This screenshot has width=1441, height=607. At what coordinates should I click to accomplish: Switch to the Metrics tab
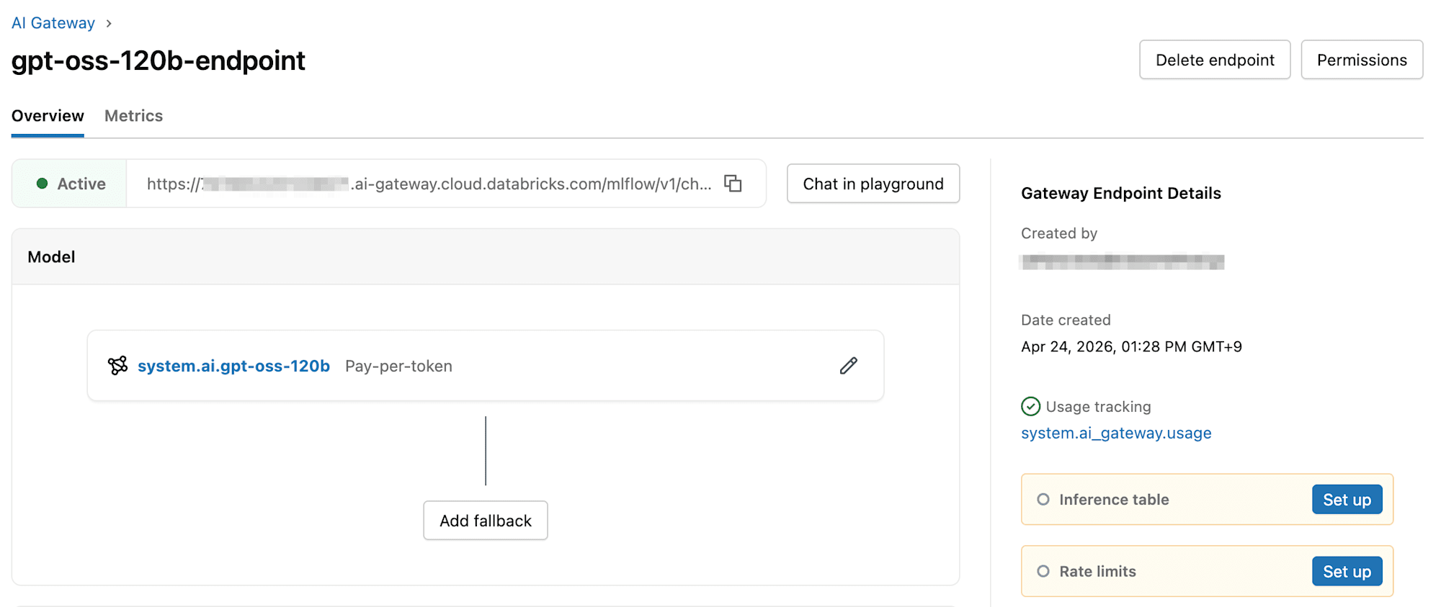point(133,116)
